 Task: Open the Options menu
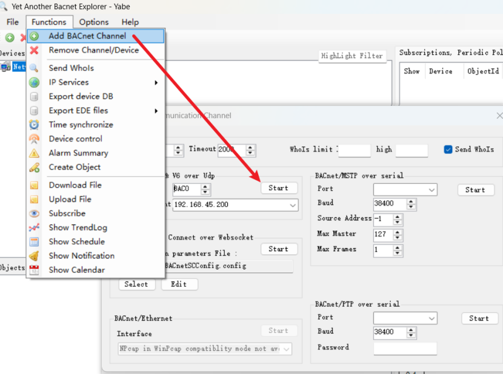(x=94, y=22)
